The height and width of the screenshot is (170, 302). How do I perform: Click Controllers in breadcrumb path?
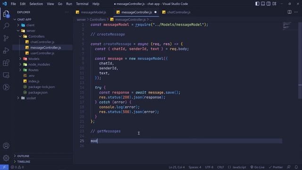(x=98, y=19)
